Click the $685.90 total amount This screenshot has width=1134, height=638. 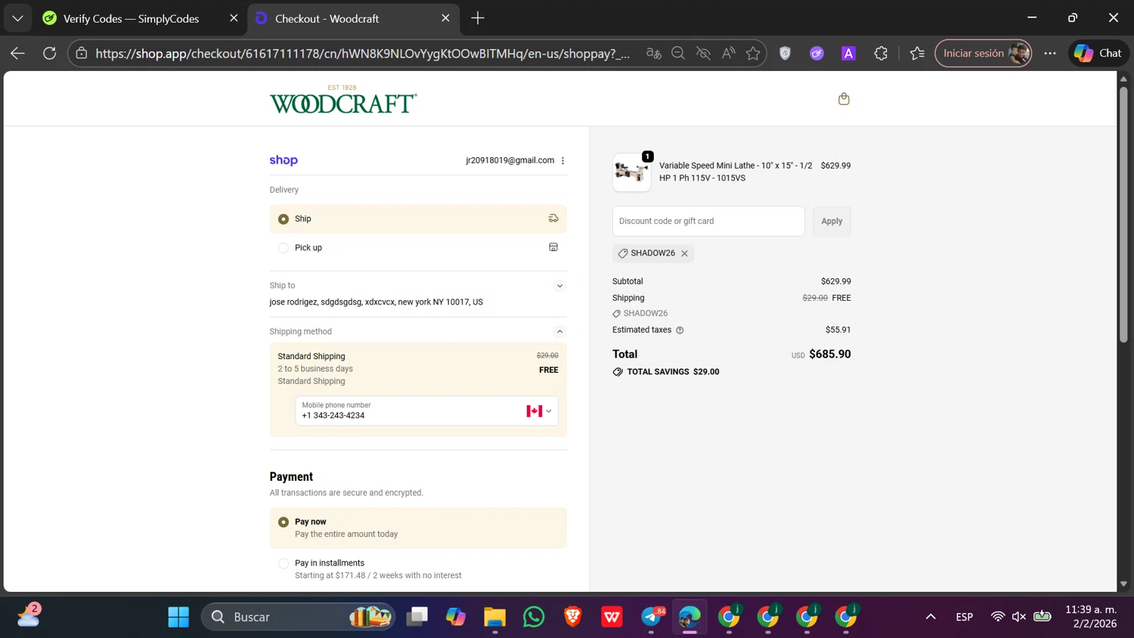[829, 354]
